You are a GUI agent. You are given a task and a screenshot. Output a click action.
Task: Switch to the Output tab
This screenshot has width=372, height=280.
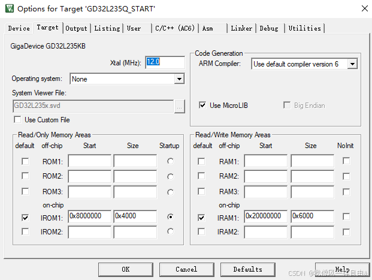77,28
